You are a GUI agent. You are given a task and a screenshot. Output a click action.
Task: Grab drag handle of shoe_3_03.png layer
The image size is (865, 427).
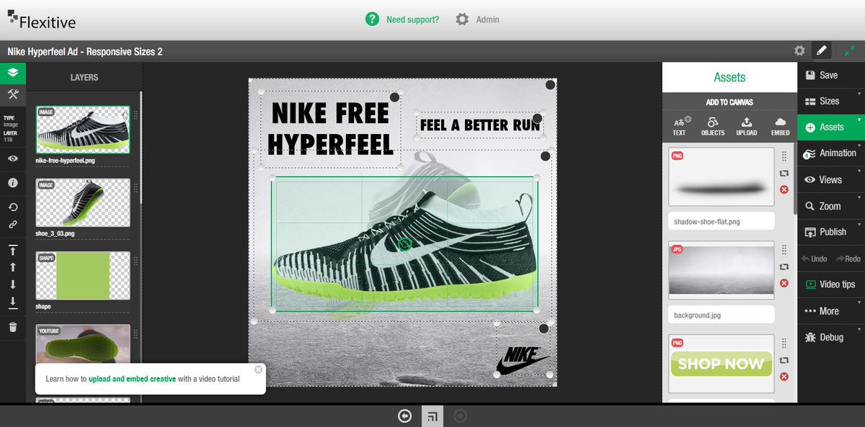click(136, 186)
